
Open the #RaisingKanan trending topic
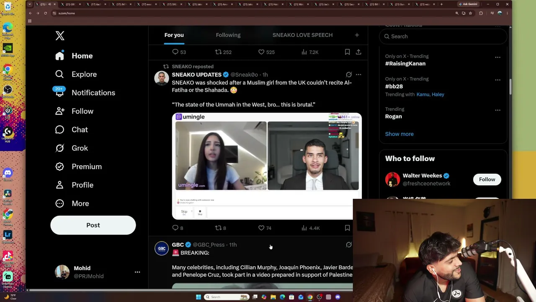click(405, 63)
